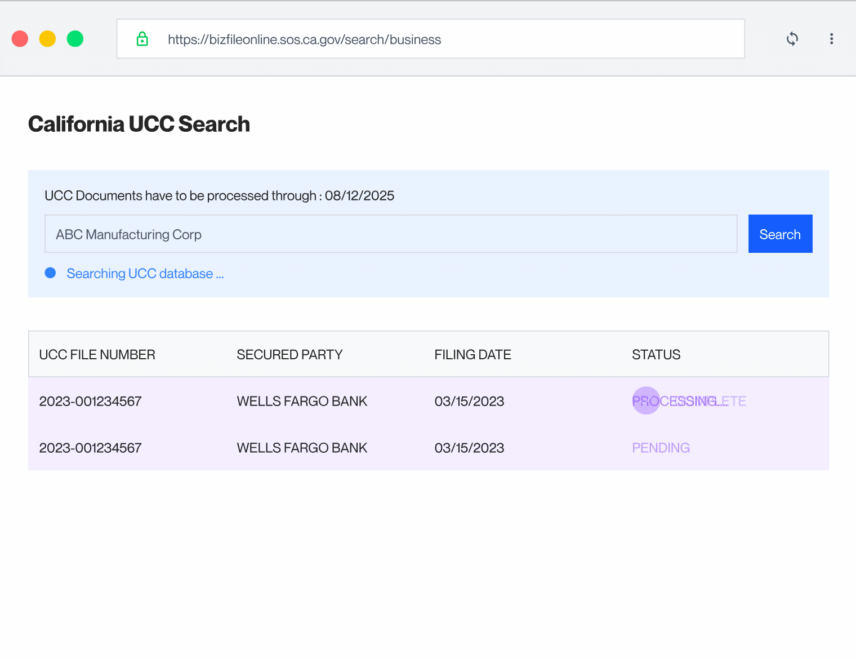Image resolution: width=856 pixels, height=660 pixels.
Task: Click the green maximize window dot
Action: [x=75, y=39]
